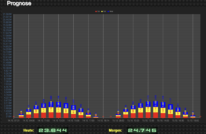Click the x-axis label 14.10. 09:00
The image size is (206, 134).
pos(29,121)
